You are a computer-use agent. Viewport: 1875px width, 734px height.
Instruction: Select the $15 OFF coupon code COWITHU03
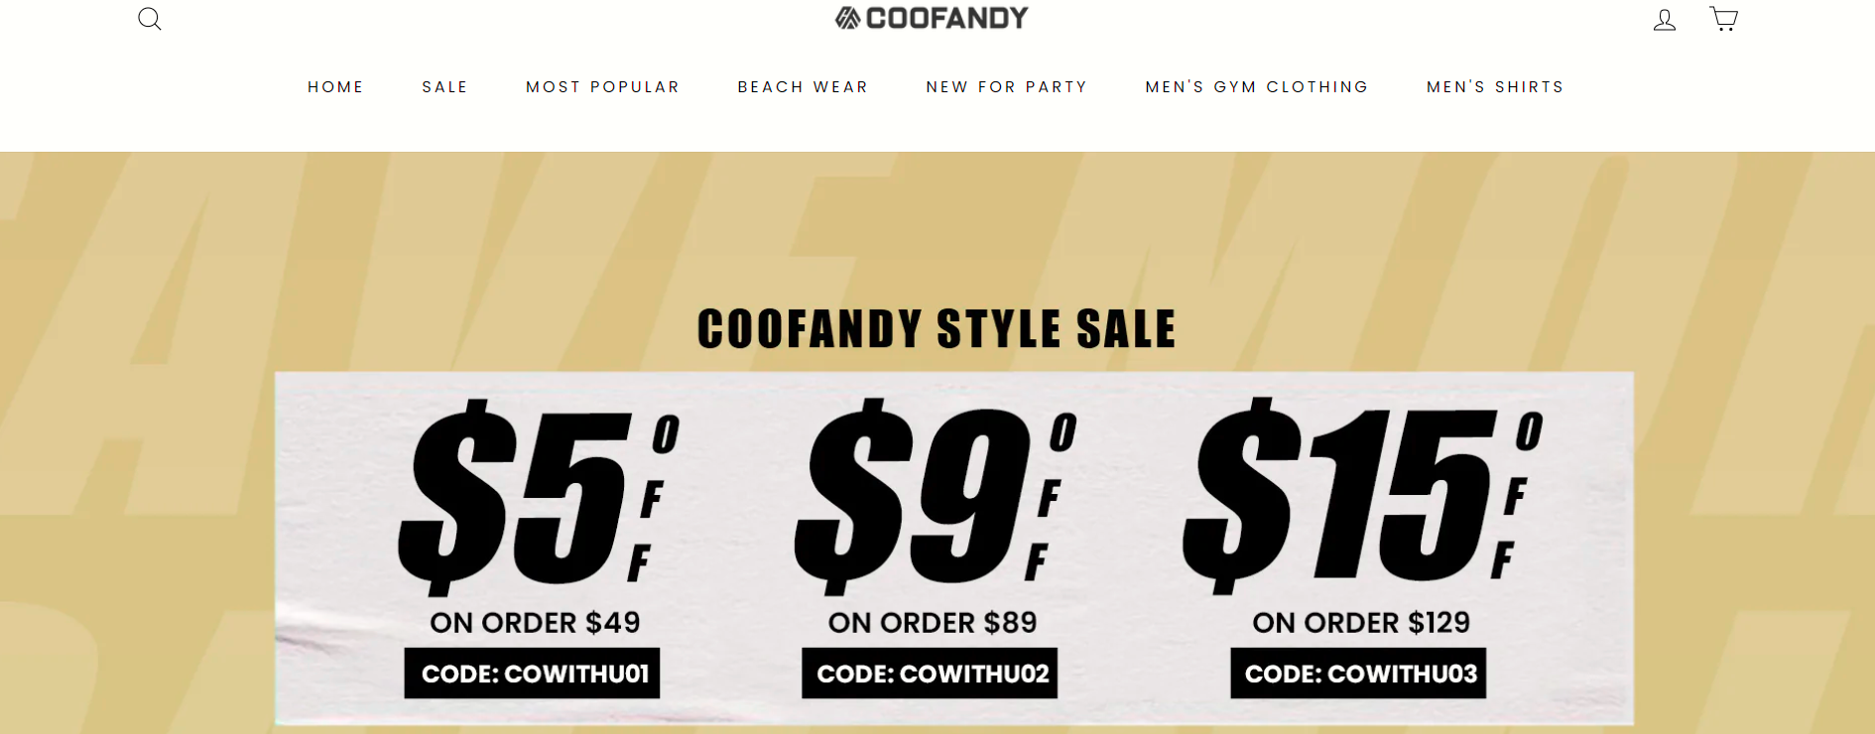tap(1357, 673)
